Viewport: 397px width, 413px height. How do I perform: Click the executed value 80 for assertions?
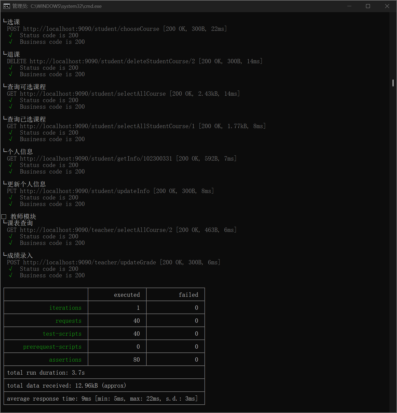click(x=137, y=359)
